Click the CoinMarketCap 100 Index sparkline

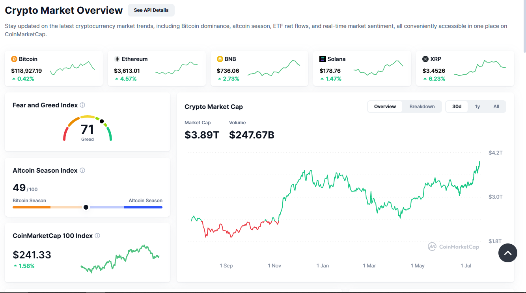pyautogui.click(x=120, y=259)
